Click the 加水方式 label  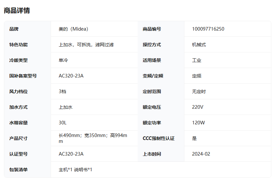click(x=18, y=107)
